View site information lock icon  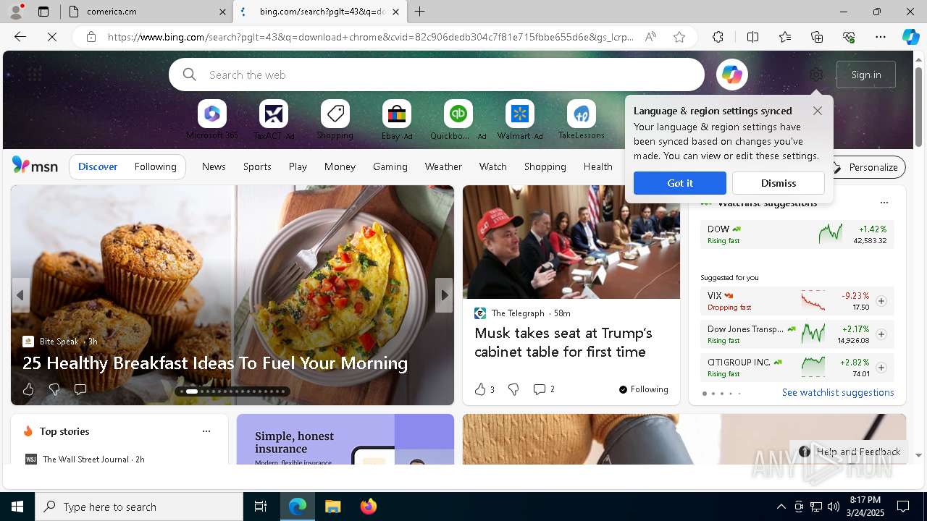[91, 37]
